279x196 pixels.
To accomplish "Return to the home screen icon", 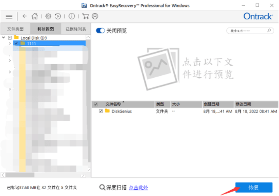I will point(35,16).
